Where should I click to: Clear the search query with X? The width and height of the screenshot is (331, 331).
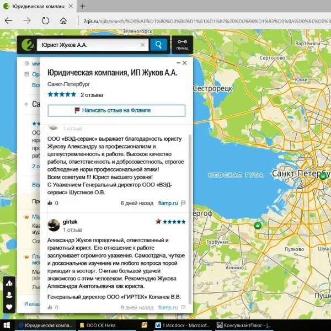pyautogui.click(x=143, y=45)
